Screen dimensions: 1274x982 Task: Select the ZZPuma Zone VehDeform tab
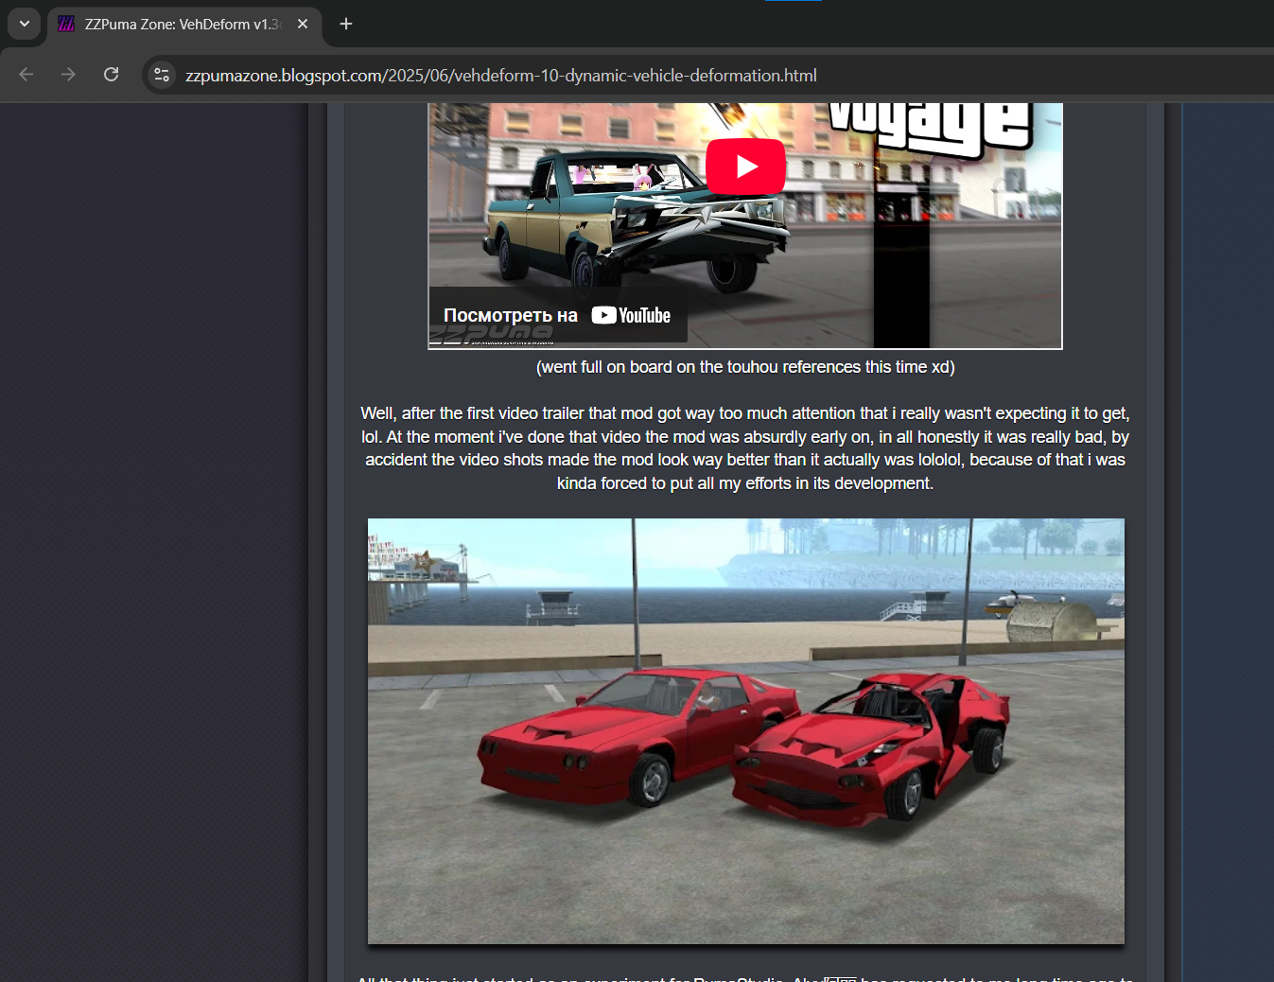click(184, 25)
